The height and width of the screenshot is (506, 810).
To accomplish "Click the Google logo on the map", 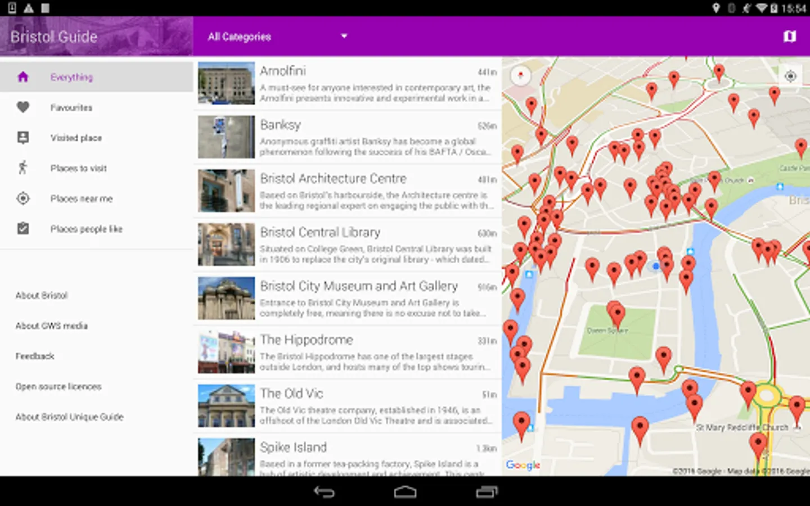I will point(523,465).
